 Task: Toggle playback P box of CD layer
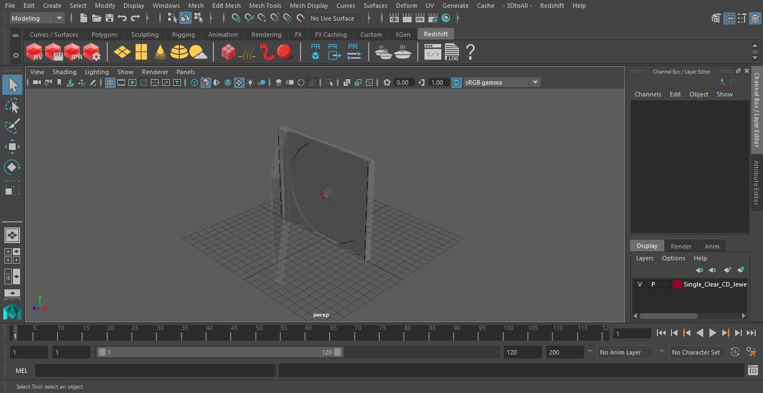pyautogui.click(x=653, y=284)
